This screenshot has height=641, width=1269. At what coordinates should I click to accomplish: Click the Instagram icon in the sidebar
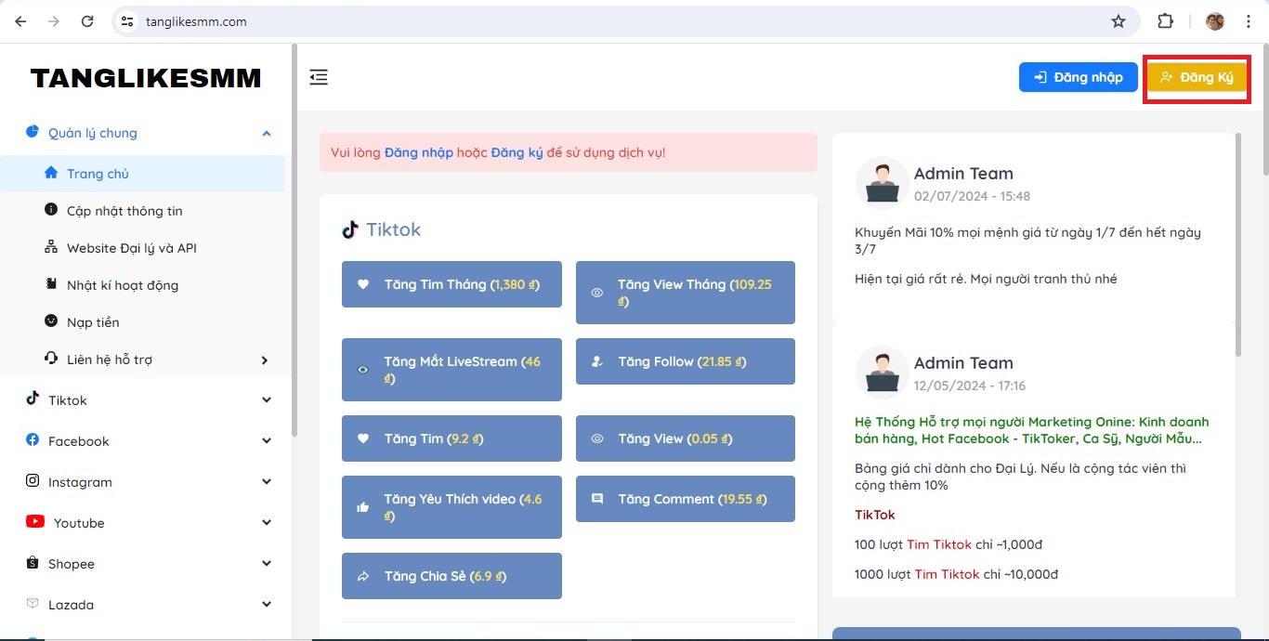tap(33, 481)
